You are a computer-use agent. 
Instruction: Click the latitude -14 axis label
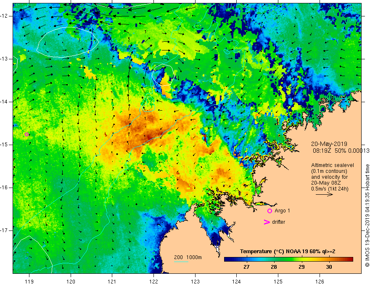pyautogui.click(x=4, y=102)
